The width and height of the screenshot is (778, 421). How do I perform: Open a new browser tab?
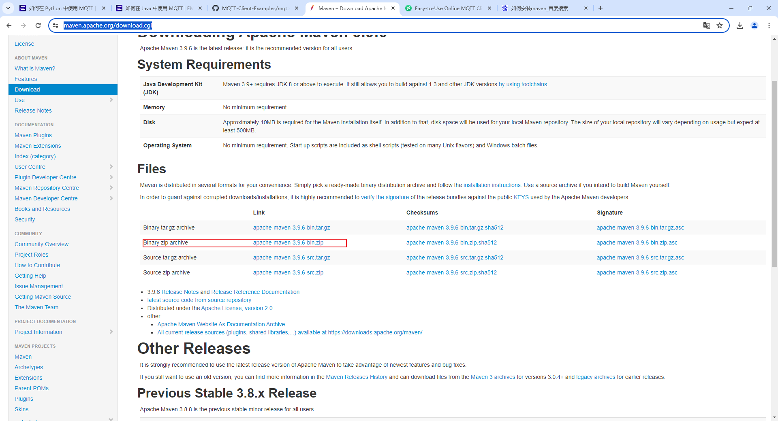pyautogui.click(x=601, y=8)
